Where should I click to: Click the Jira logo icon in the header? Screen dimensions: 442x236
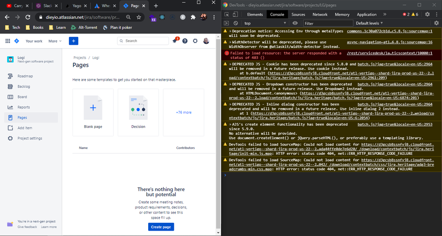point(17,41)
